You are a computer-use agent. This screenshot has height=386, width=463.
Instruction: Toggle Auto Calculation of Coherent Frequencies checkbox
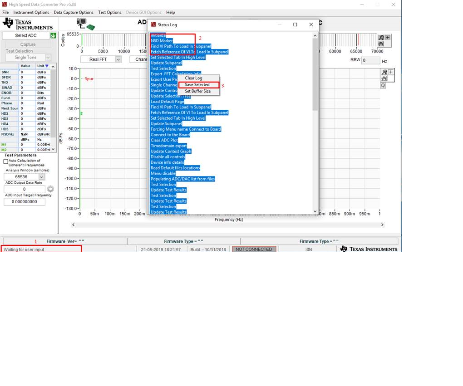5,161
